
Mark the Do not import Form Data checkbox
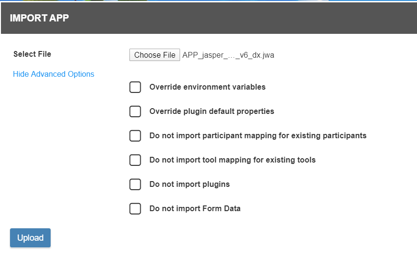pos(135,209)
